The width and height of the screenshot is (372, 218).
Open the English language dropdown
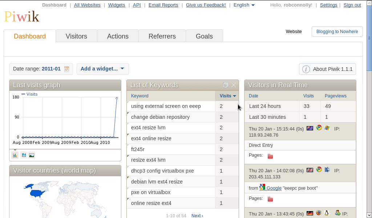244,5
